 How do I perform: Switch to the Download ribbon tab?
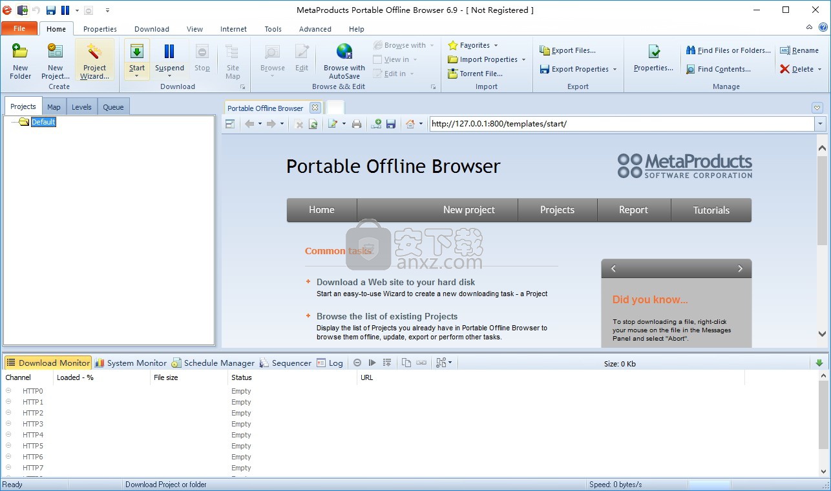point(152,29)
